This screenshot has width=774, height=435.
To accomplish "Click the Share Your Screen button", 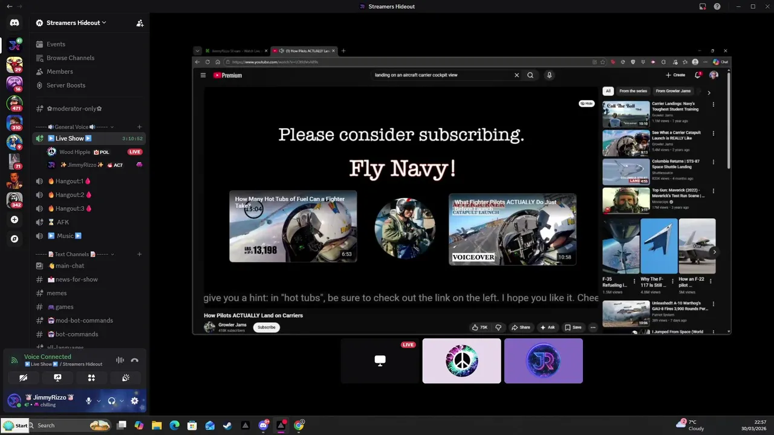I will coord(57,378).
